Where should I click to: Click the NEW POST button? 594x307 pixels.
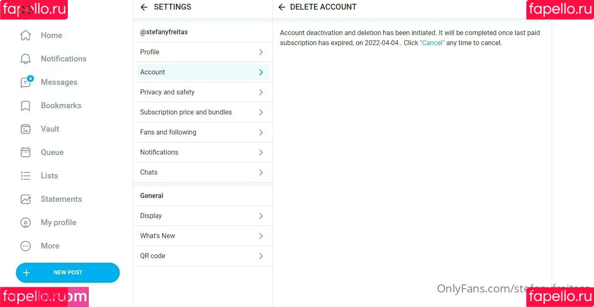(x=68, y=273)
